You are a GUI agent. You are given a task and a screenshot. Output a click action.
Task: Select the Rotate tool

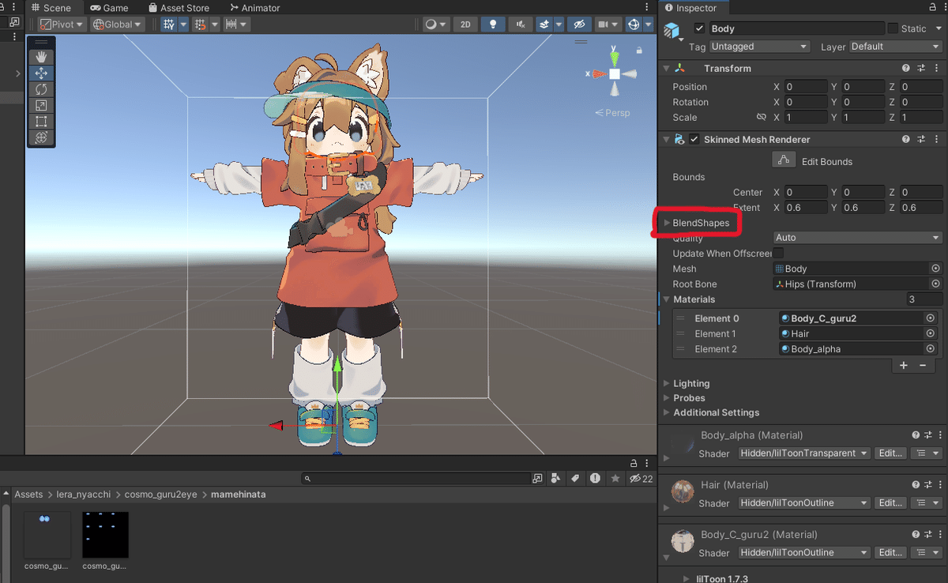pos(41,89)
